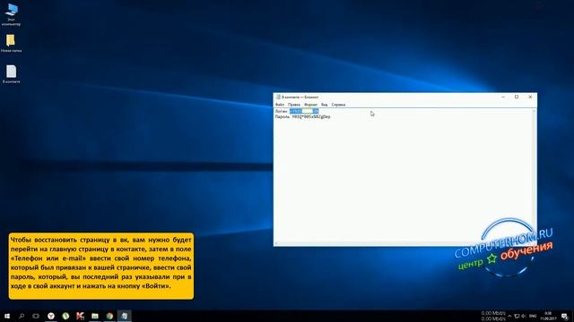Screen dimensions: 574x322
Task: Open the Windows Start menu
Action: pos(7,316)
